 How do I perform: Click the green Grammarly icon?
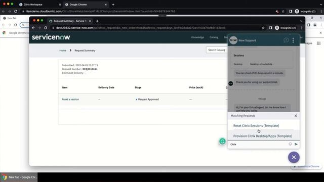click(x=222, y=142)
